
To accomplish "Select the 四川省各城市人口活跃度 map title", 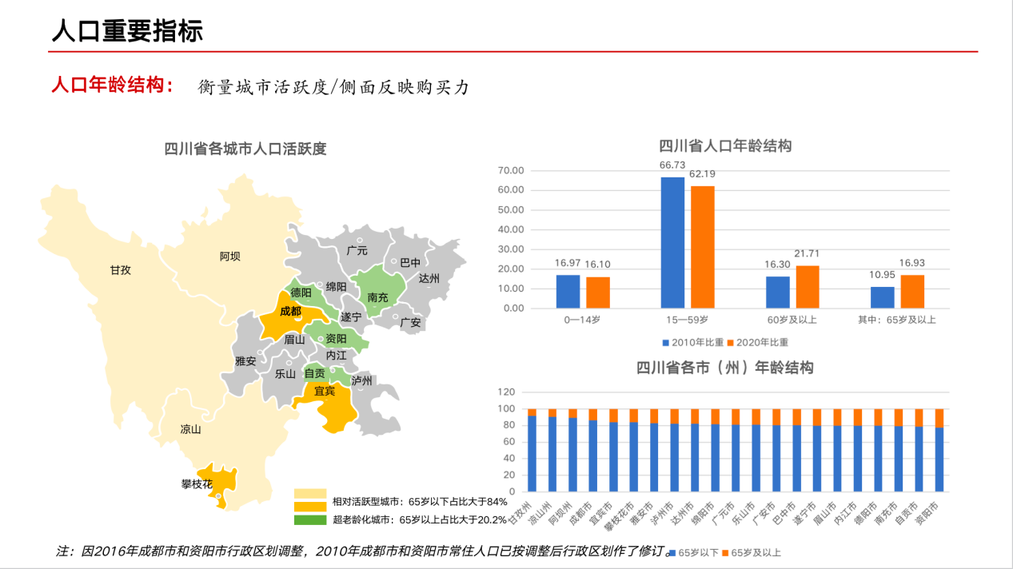I will tap(245, 149).
